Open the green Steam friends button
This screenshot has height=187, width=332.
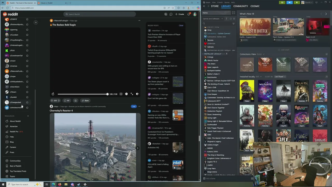[282, 2]
